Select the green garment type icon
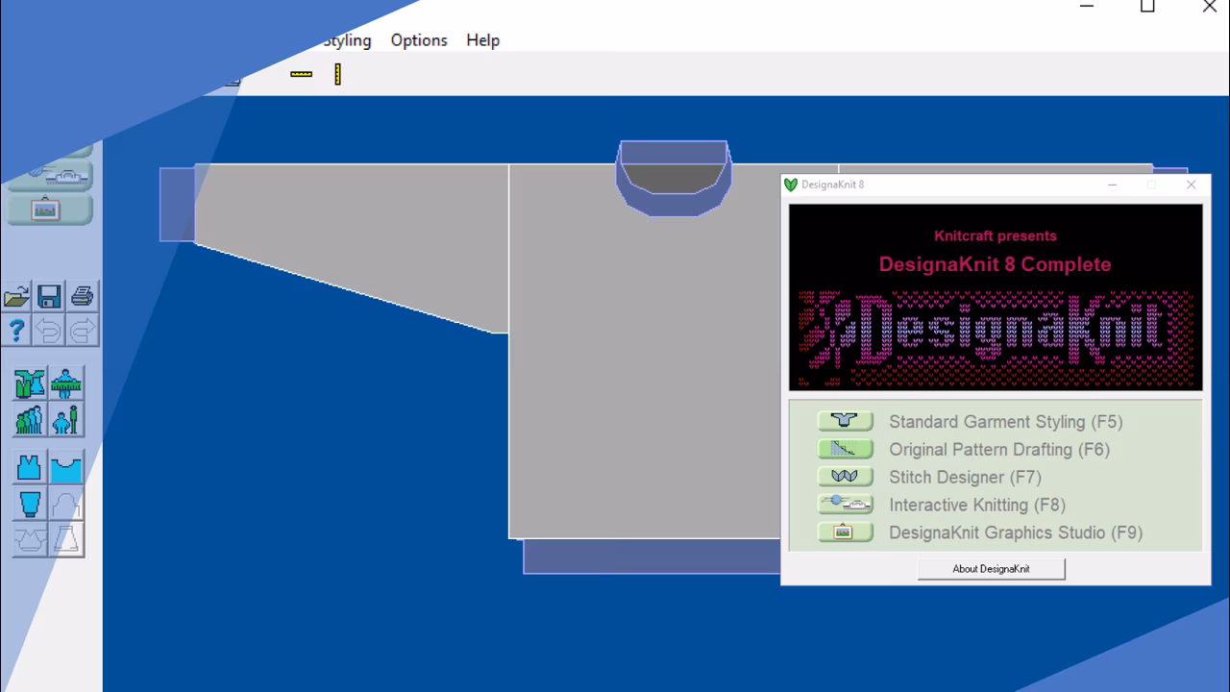This screenshot has height=692, width=1230. coord(30,383)
